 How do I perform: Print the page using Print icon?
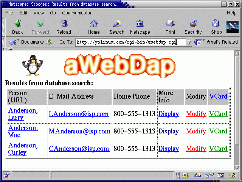coord(170,26)
